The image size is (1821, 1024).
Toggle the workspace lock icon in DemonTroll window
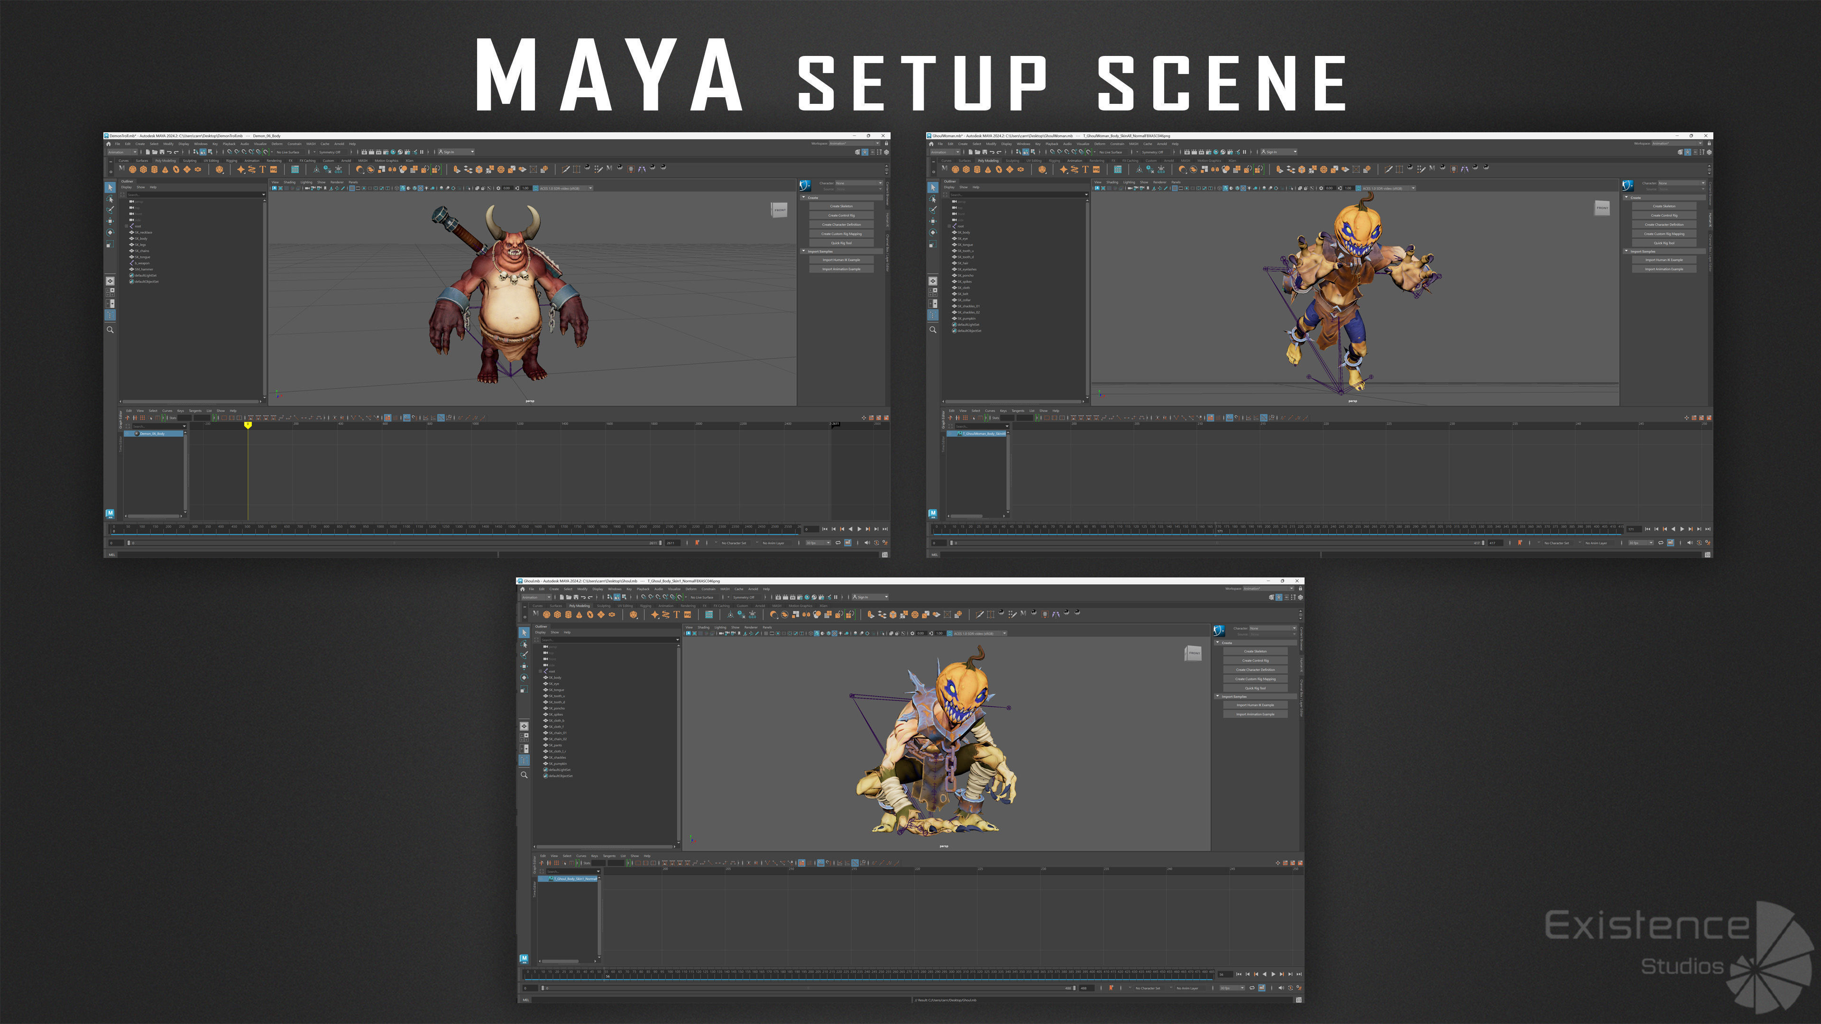click(886, 144)
